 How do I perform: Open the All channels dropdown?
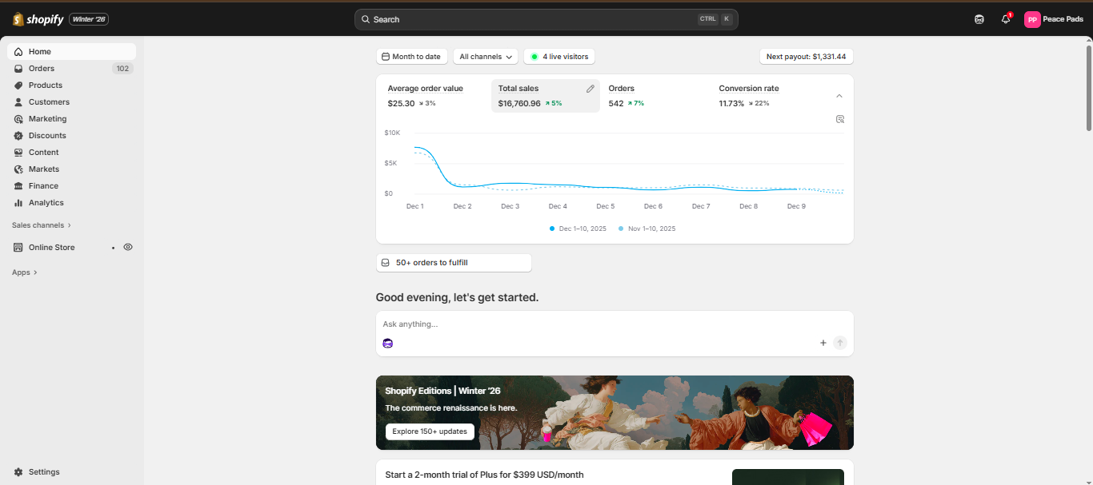point(486,57)
